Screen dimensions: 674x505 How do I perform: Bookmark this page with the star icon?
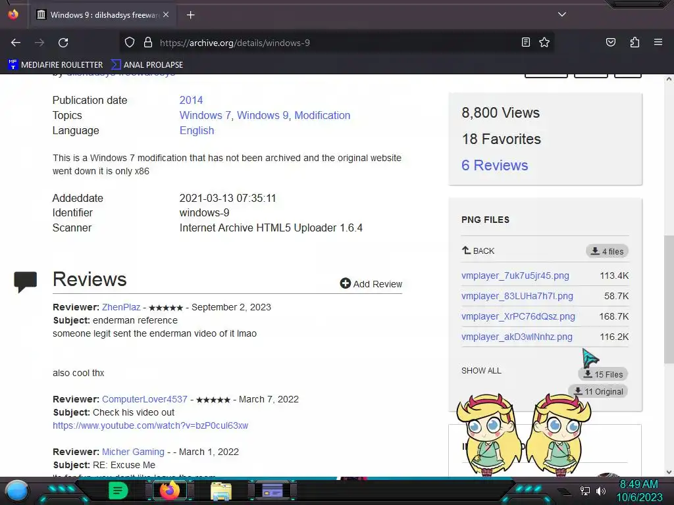click(544, 42)
